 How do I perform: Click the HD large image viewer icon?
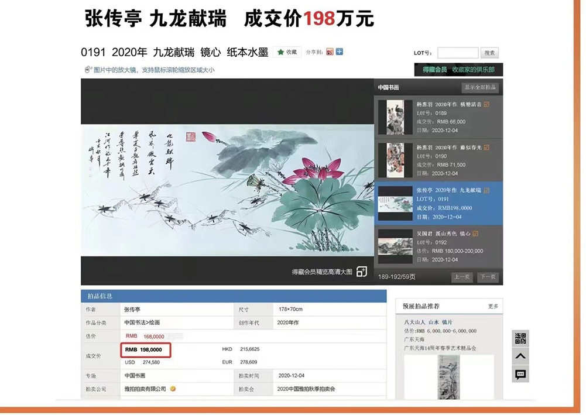coord(362,272)
